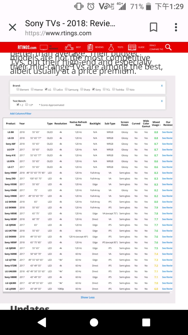Open See Review for LG B8

coord(167,132)
